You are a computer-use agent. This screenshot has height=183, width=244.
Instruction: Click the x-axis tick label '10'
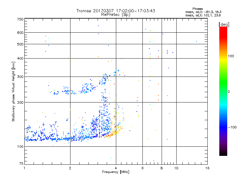[176, 168]
